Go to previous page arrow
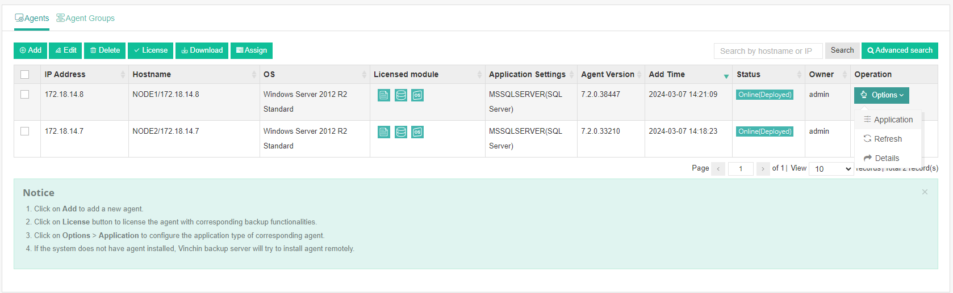Image resolution: width=953 pixels, height=293 pixels. point(718,169)
